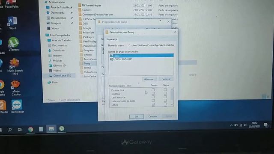Close the Permissões para Temp dialog
Image resolution: width=274 pixels, height=154 pixels.
point(175,32)
